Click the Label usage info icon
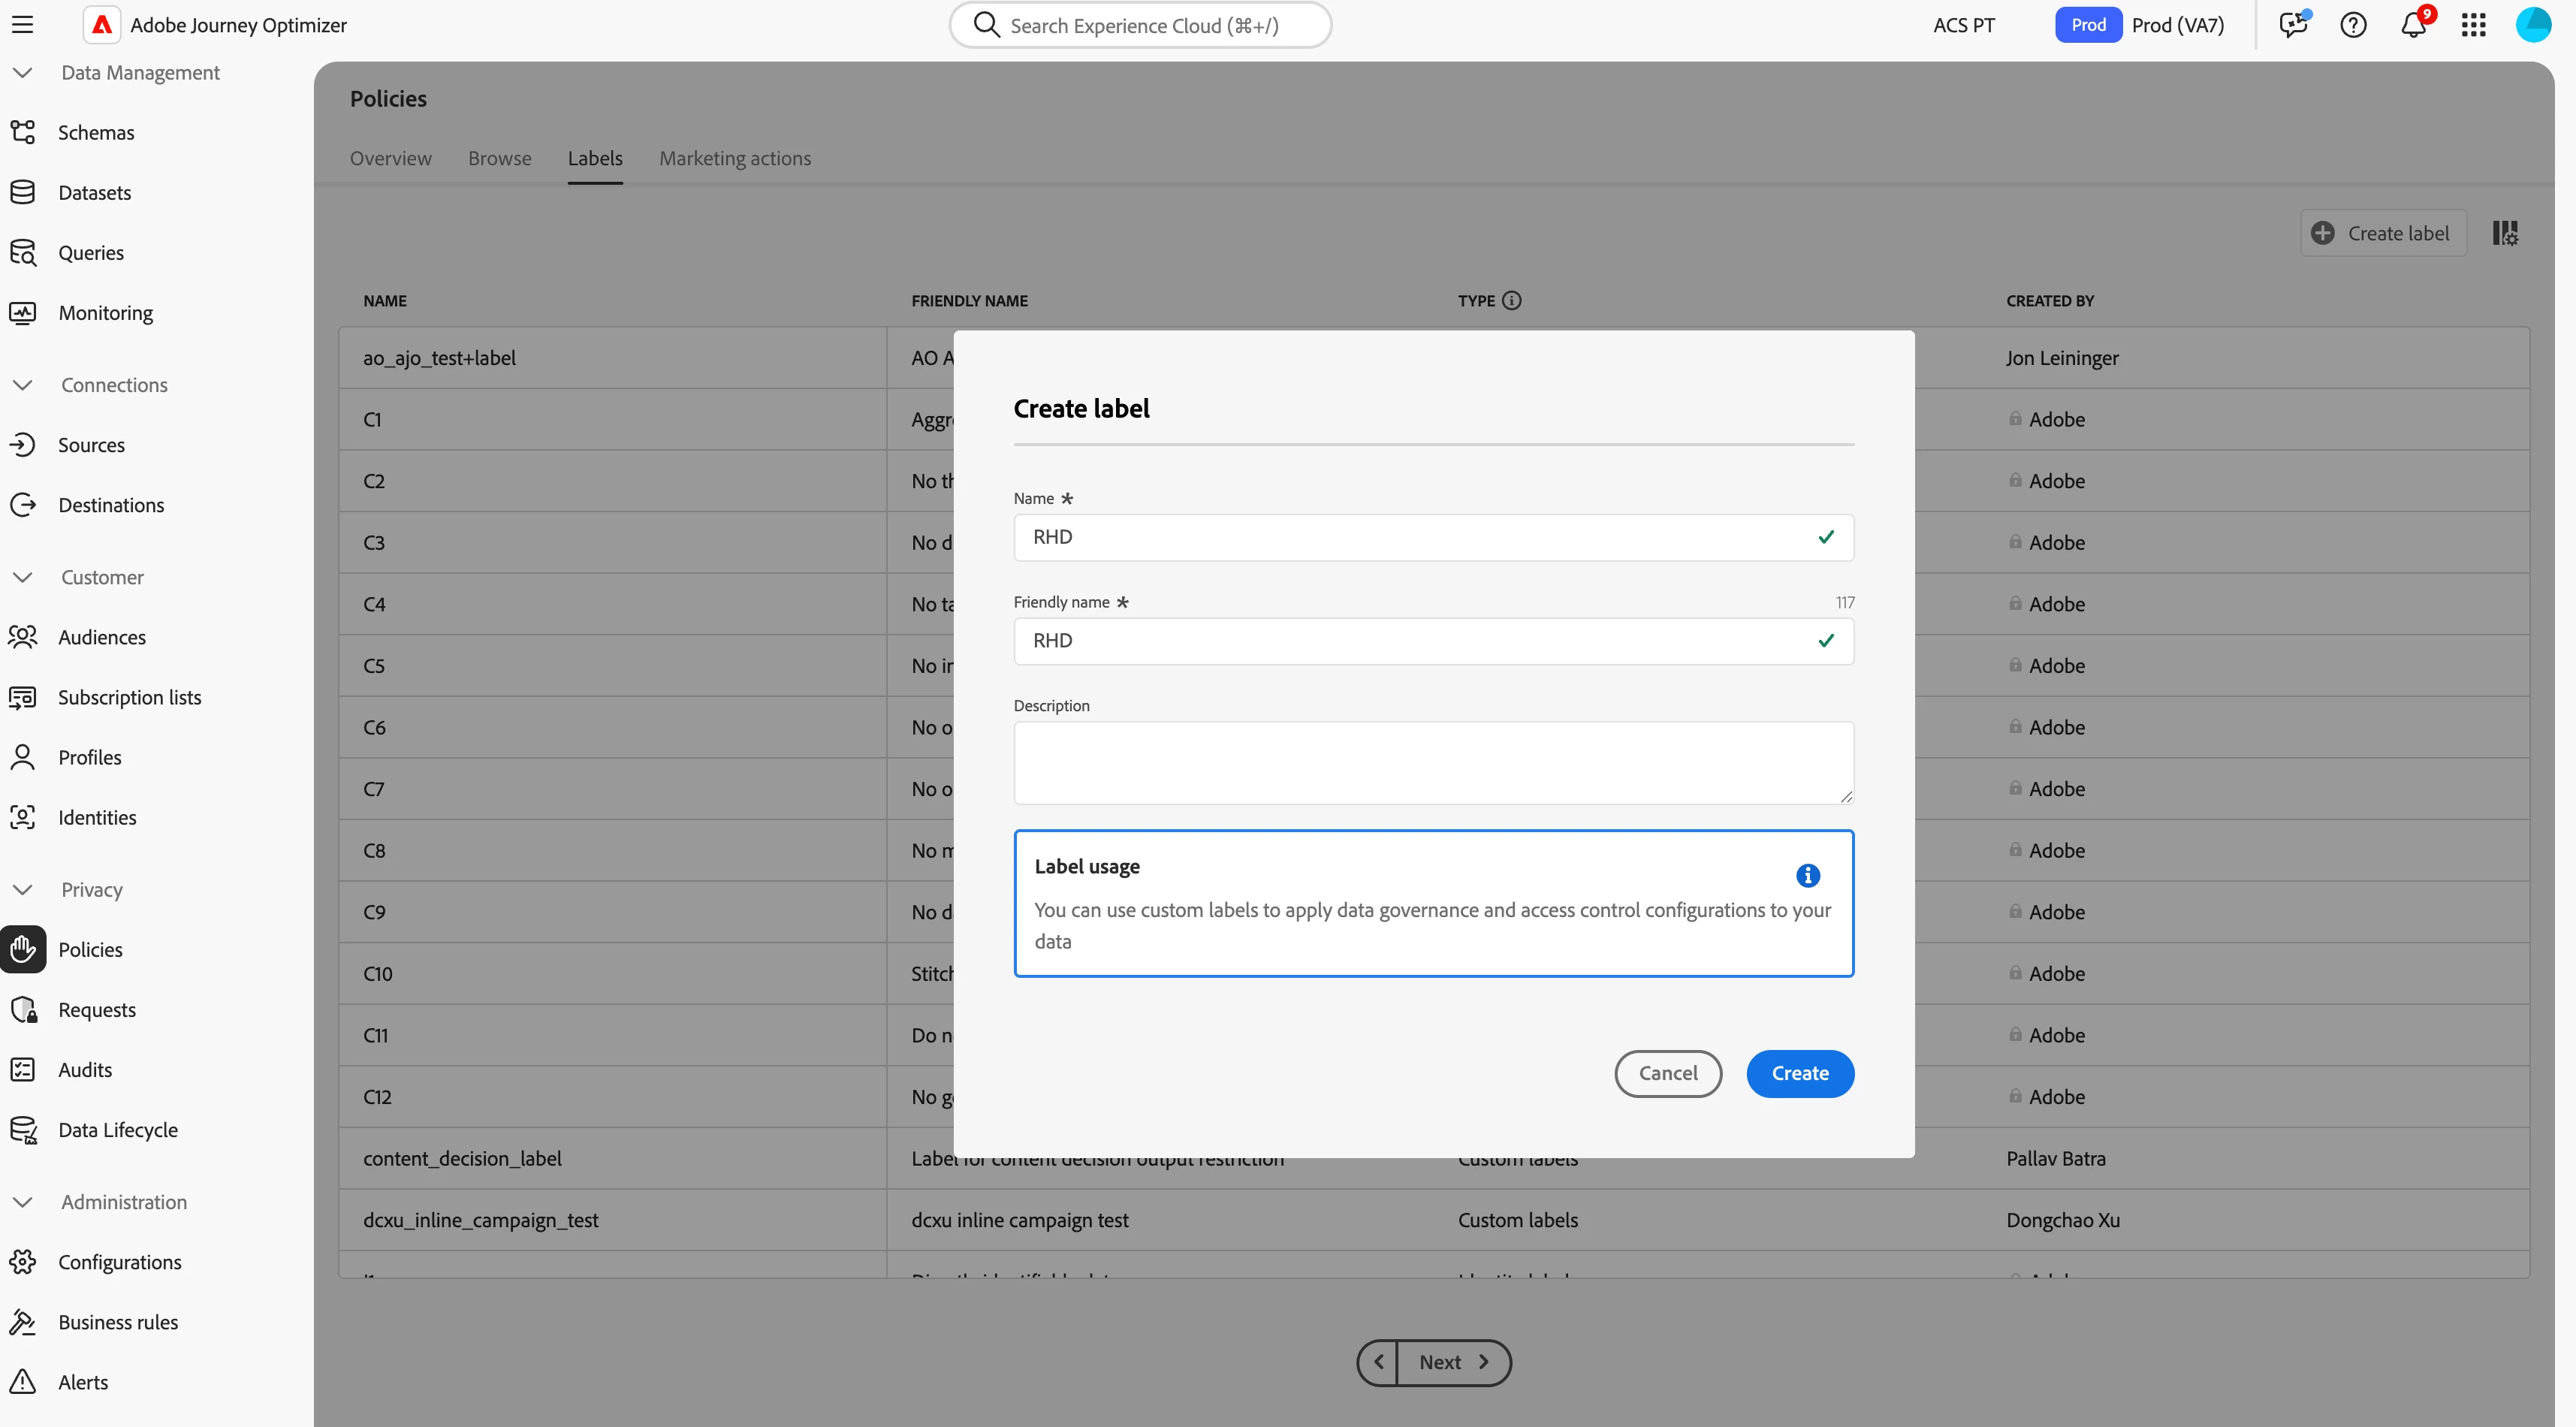The height and width of the screenshot is (1427, 2576). click(1807, 875)
